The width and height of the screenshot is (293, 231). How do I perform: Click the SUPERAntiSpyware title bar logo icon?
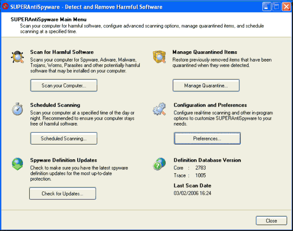click(x=5, y=6)
